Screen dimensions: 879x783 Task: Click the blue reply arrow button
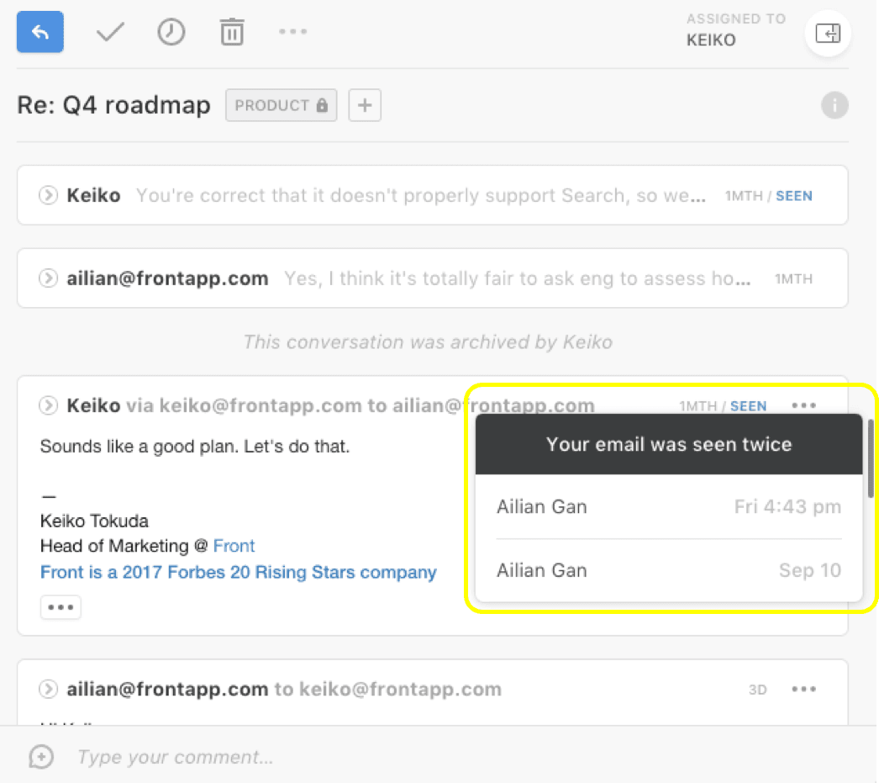coord(40,33)
